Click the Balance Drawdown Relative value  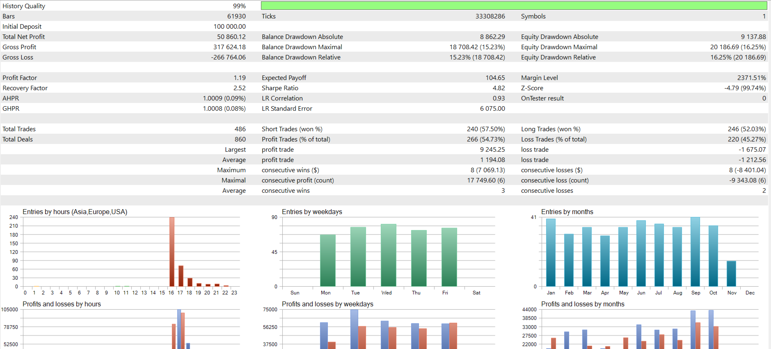click(477, 57)
